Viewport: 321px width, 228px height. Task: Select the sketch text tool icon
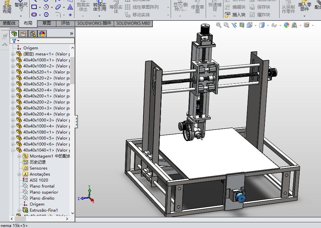point(70,7)
